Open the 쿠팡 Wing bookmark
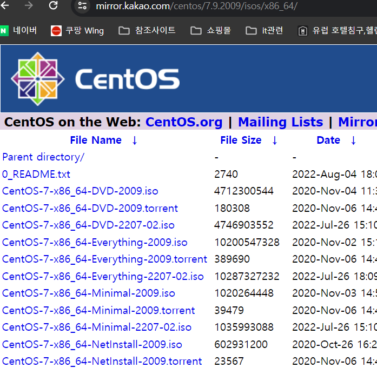377x368 pixels. 77,31
